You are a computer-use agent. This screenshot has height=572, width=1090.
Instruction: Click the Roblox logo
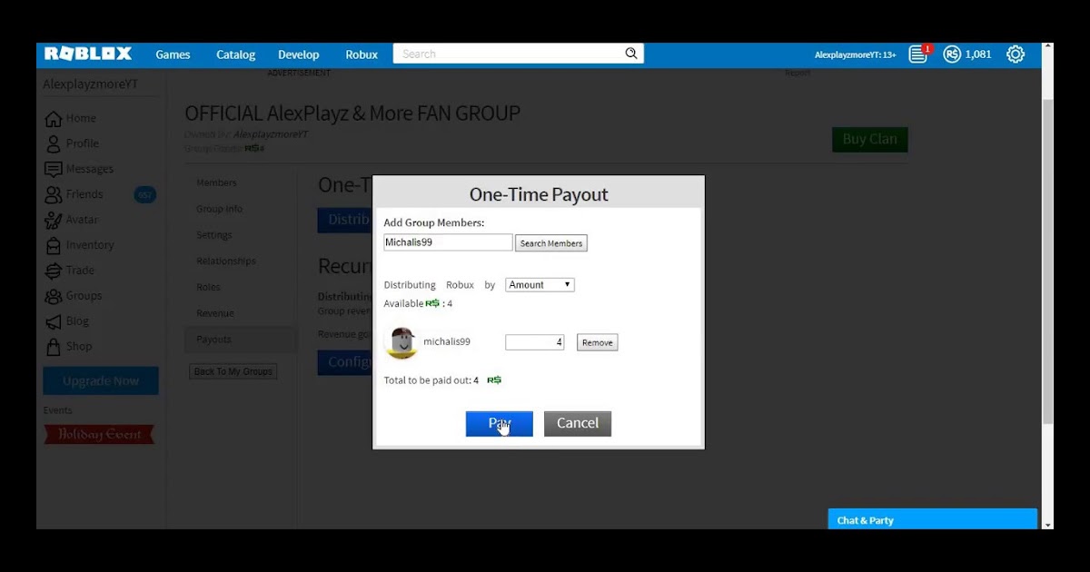coord(88,54)
